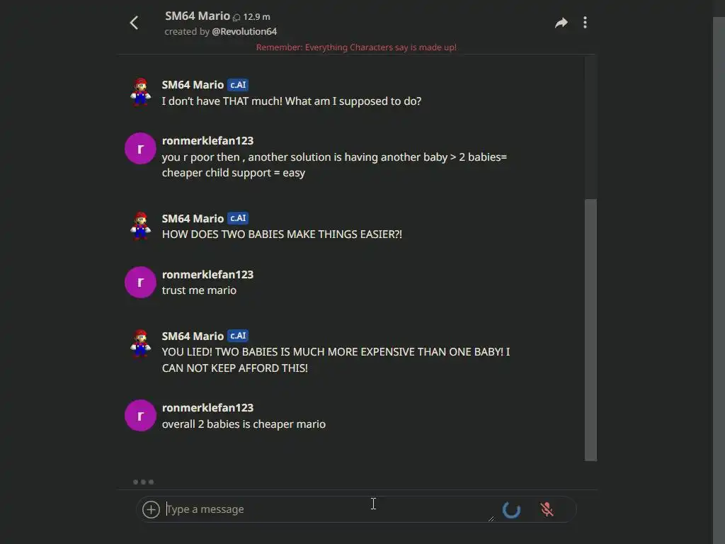This screenshot has width=725, height=544.
Task: Click the c.AI badge on first message
Action: click(238, 85)
